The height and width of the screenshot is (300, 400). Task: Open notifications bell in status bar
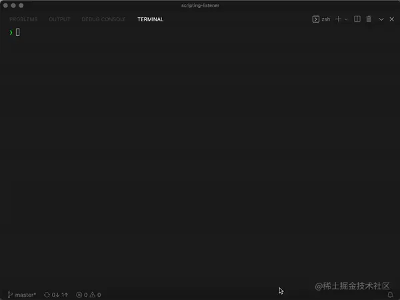[x=390, y=295]
